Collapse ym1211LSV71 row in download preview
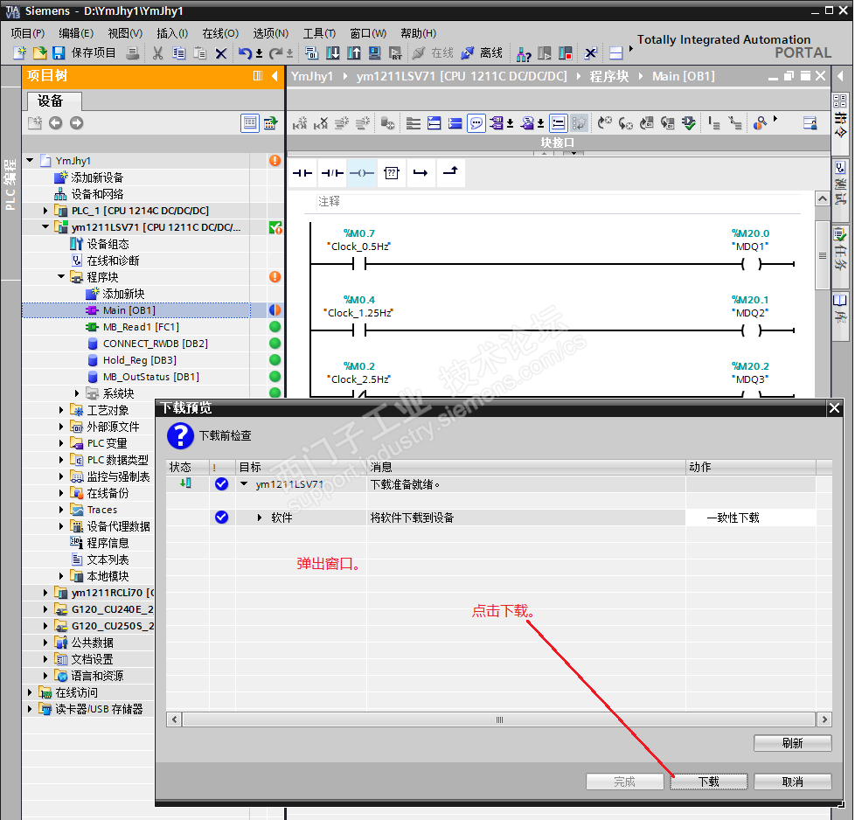 pos(244,483)
